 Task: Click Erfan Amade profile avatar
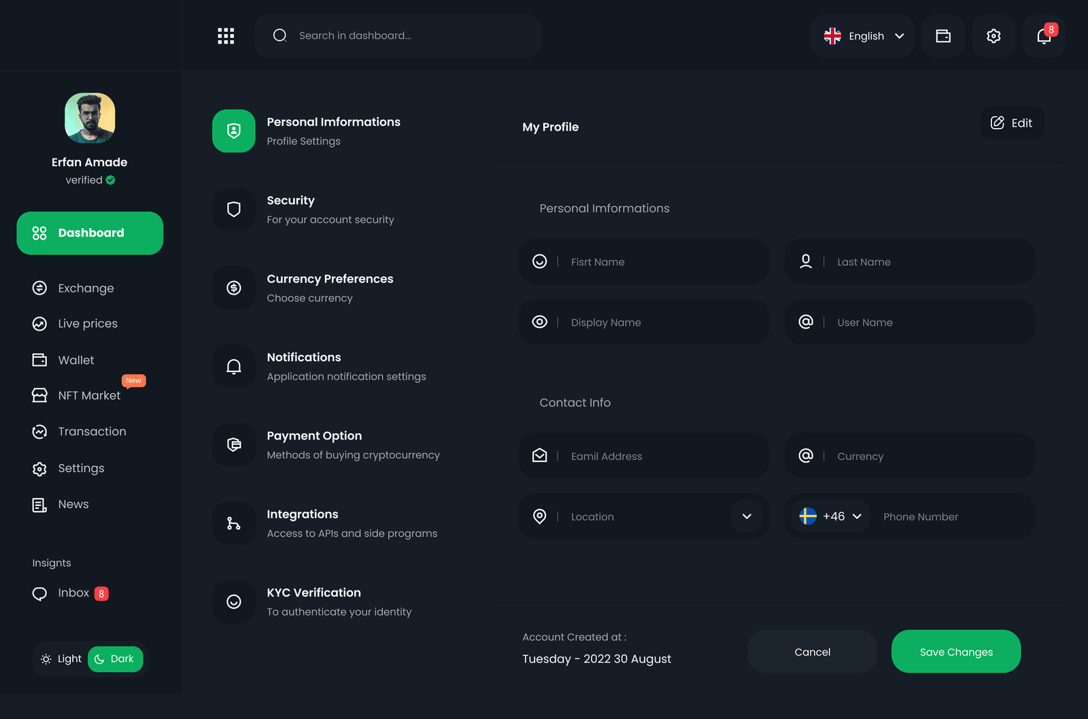tap(90, 118)
